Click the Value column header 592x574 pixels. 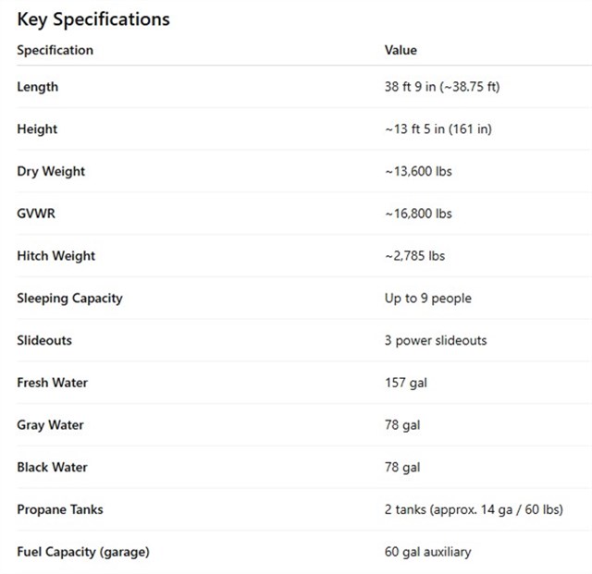pyautogui.click(x=401, y=50)
